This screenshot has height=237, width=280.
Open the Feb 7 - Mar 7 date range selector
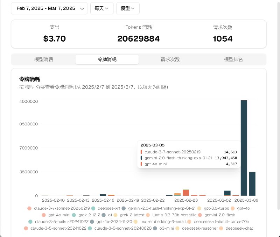(x=49, y=8)
